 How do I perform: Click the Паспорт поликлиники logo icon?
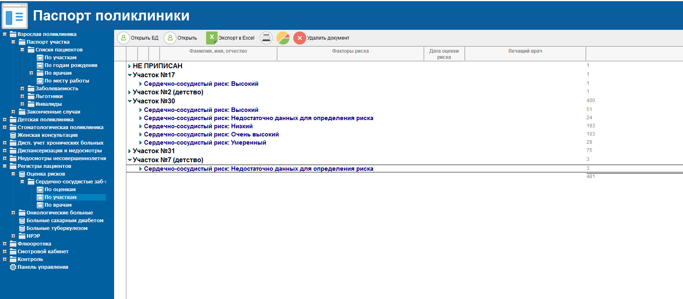(x=15, y=16)
